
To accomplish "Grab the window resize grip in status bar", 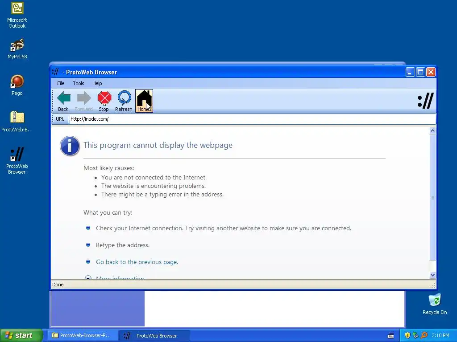I will [x=433, y=285].
